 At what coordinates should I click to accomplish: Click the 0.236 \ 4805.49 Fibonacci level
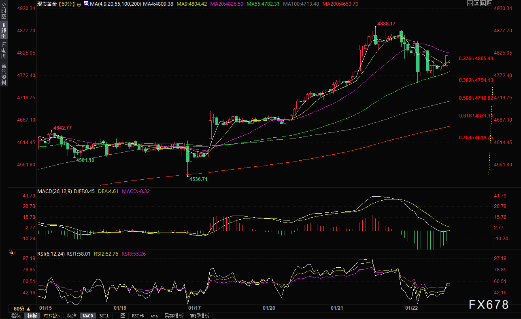click(x=476, y=59)
